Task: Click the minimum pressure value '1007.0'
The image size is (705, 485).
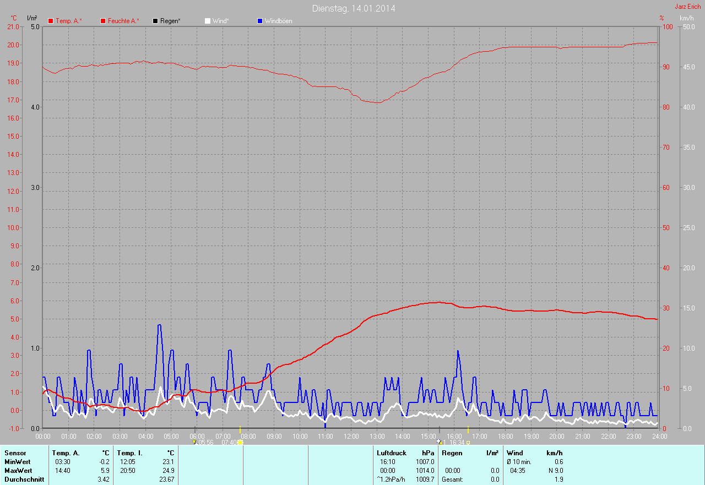Action: [x=425, y=461]
